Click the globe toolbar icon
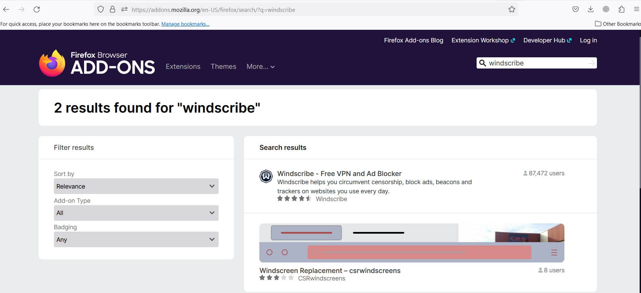 tap(606, 9)
